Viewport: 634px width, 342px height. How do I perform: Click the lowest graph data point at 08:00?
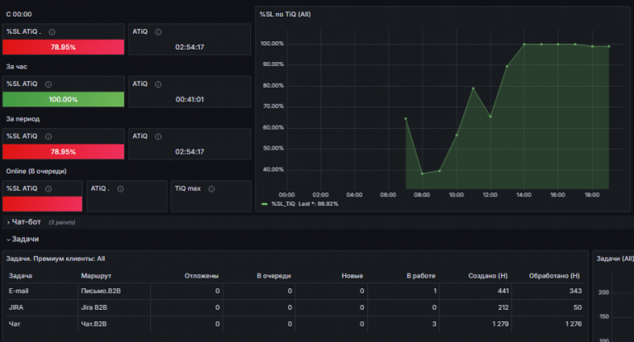(x=422, y=173)
